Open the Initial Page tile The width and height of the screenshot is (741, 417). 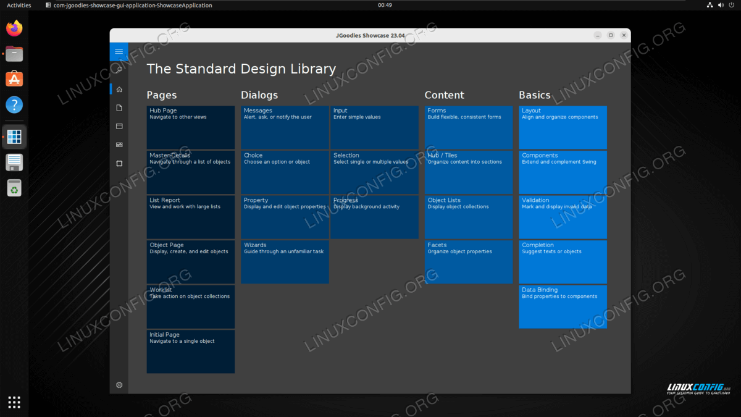191,352
